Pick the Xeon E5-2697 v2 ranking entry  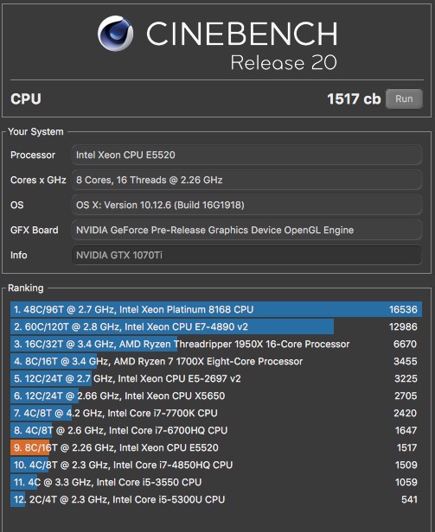coord(216,378)
